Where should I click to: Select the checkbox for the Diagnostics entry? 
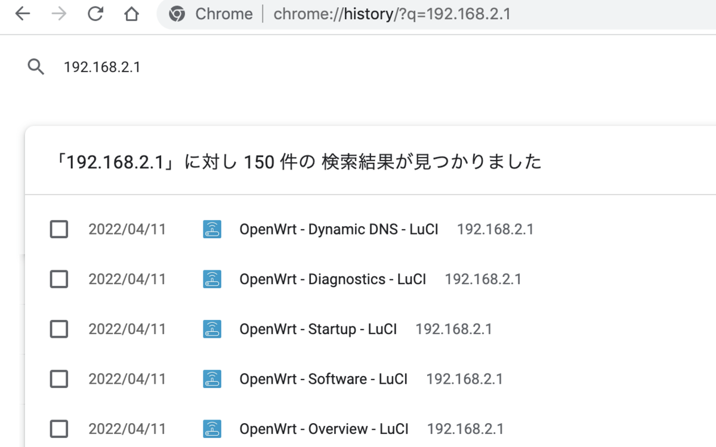pyautogui.click(x=58, y=279)
